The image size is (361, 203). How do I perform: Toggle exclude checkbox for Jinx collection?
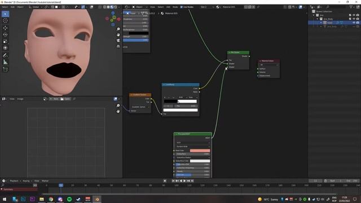coord(350,15)
